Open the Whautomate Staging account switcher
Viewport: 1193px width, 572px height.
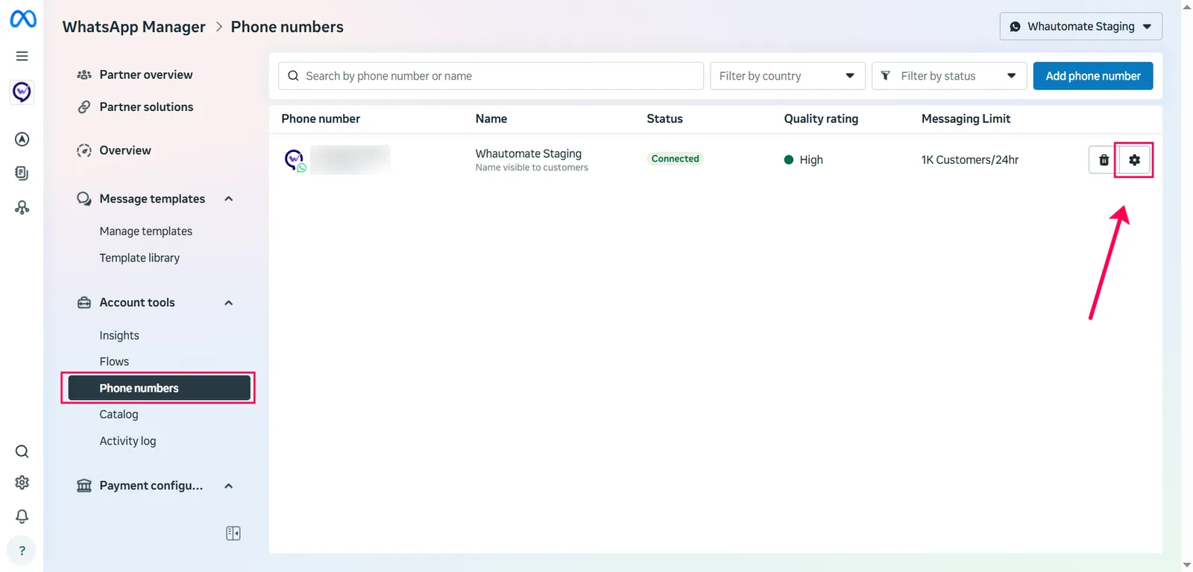1080,26
